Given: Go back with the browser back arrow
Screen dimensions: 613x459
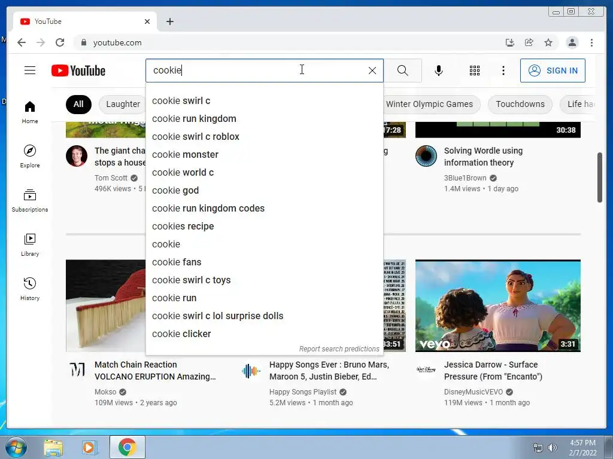Looking at the screenshot, I should (22, 42).
